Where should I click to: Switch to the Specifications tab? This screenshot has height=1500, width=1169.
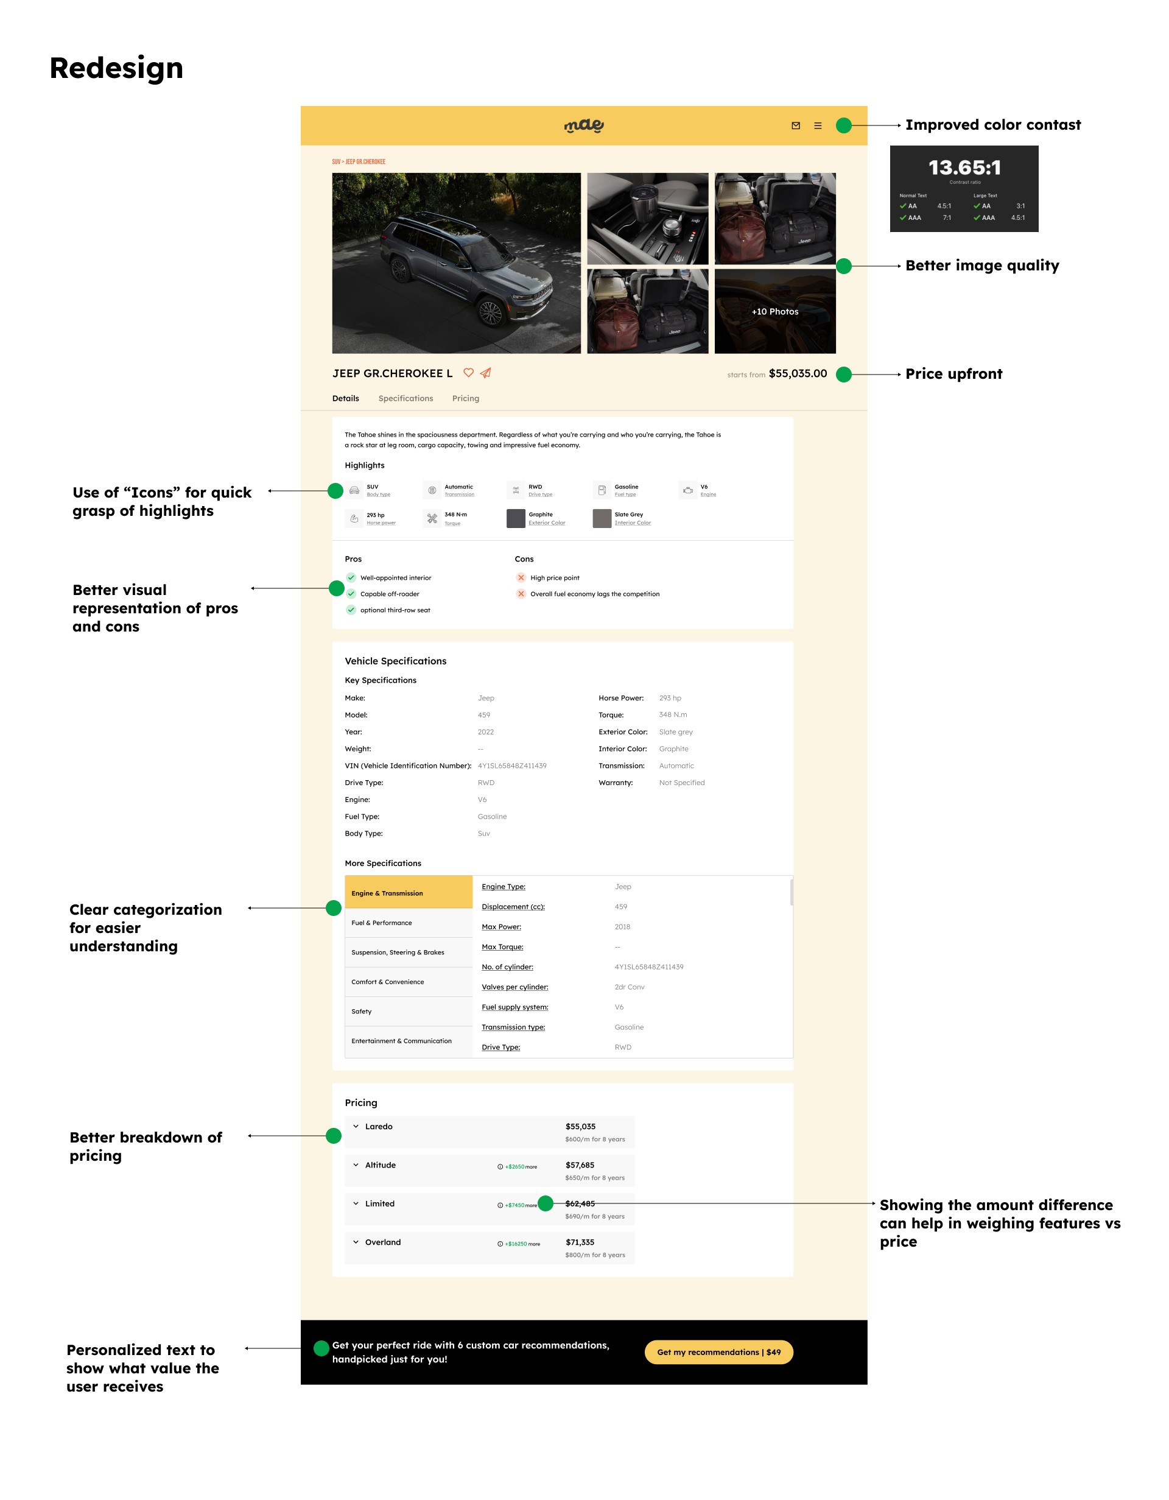tap(405, 398)
